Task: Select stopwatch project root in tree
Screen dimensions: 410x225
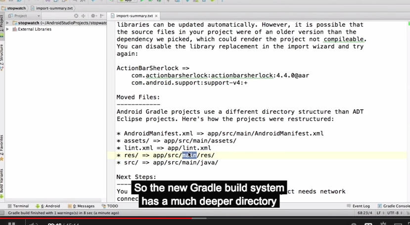Action: pyautogui.click(x=62, y=23)
